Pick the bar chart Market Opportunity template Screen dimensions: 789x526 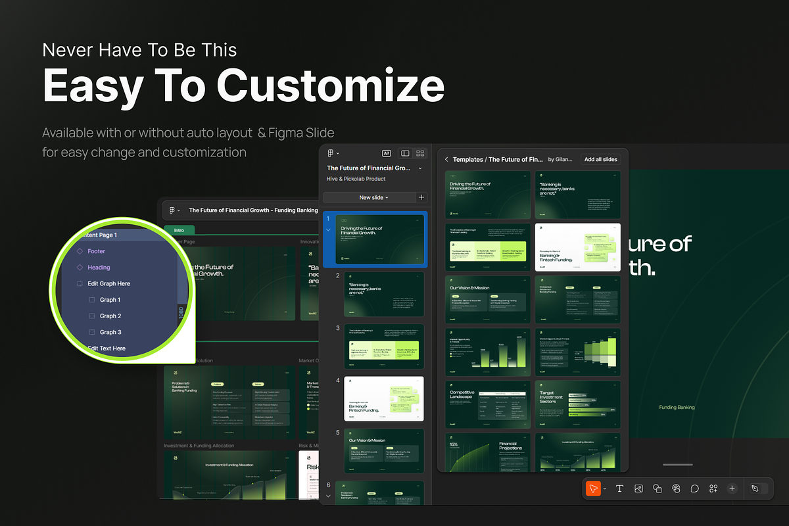488,352
